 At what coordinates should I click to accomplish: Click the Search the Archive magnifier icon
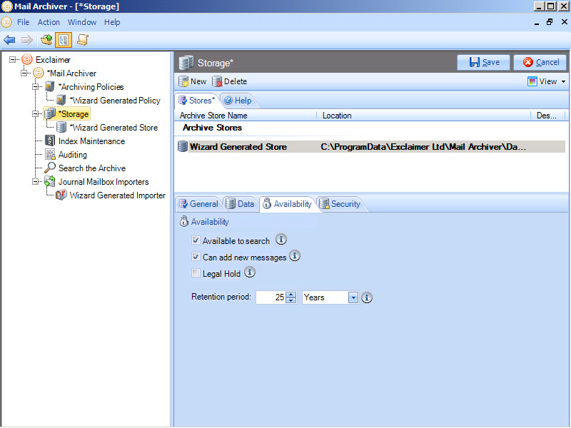[50, 168]
